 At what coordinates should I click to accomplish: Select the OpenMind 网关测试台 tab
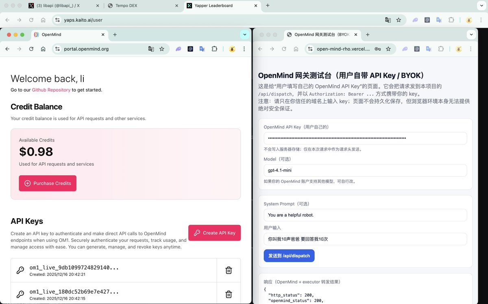[323, 35]
